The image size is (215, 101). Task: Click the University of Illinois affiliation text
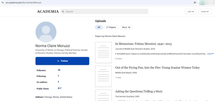(x=62, y=51)
